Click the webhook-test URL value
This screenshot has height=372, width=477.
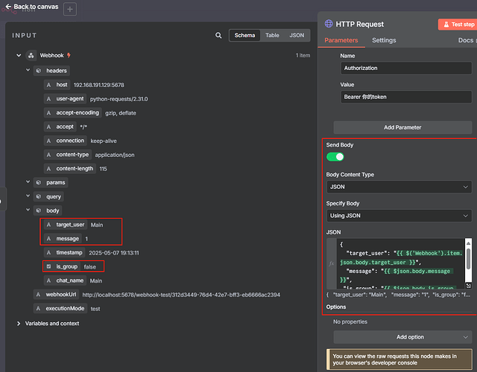[181, 295]
